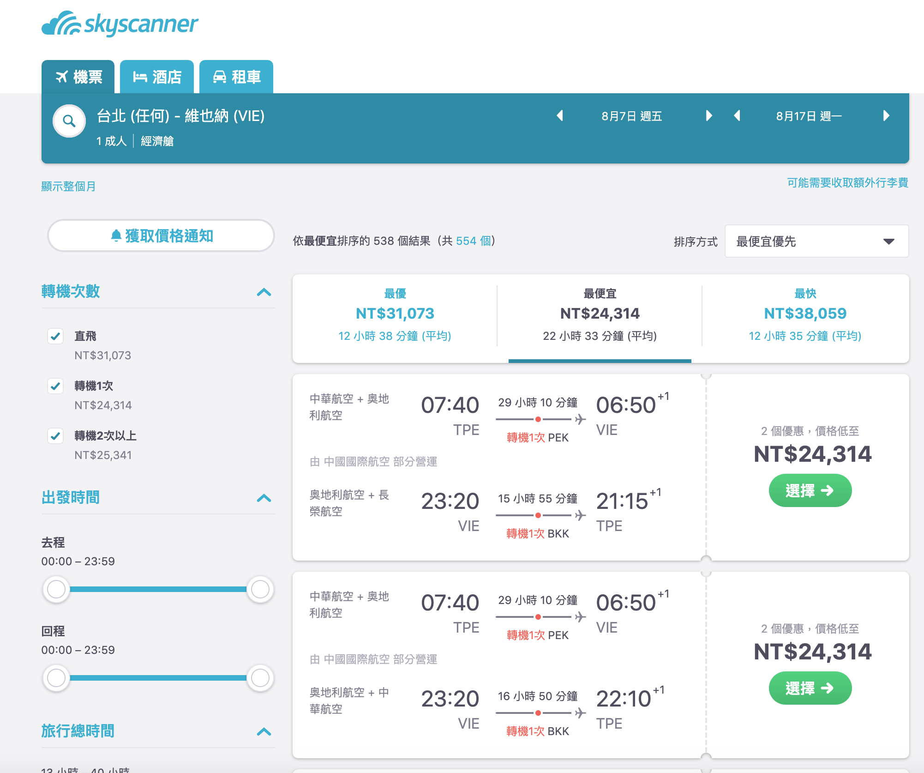This screenshot has width=924, height=773.
Task: Go to next departure date after 8月7日
Action: point(709,115)
